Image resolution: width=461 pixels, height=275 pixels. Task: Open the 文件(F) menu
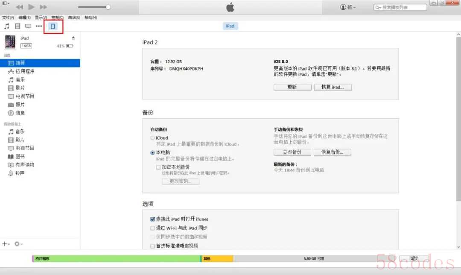(8, 18)
